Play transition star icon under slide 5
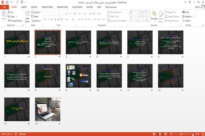205x136 pixels. (x=152, y=57)
